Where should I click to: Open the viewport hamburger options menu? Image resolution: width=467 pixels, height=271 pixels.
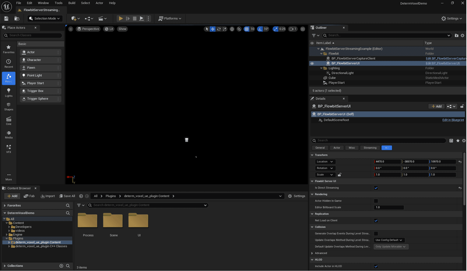click(x=71, y=29)
